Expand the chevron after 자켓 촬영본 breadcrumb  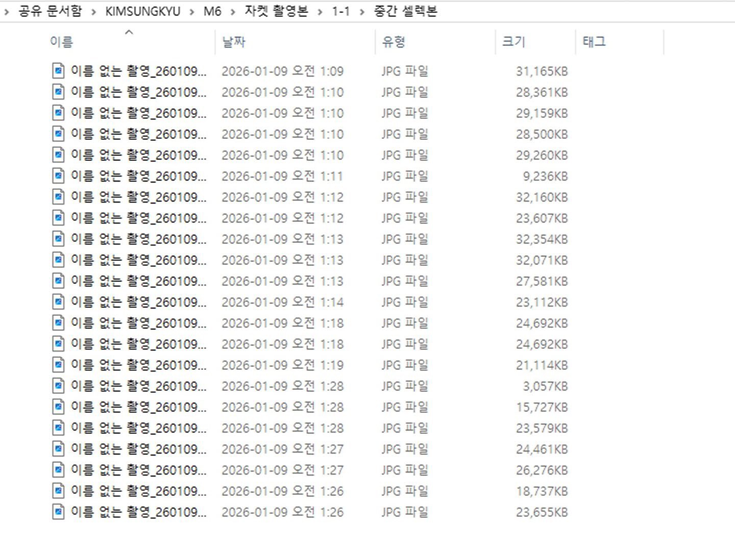click(x=320, y=12)
